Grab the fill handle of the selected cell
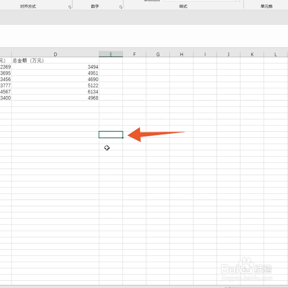The image size is (288, 288). click(x=122, y=137)
